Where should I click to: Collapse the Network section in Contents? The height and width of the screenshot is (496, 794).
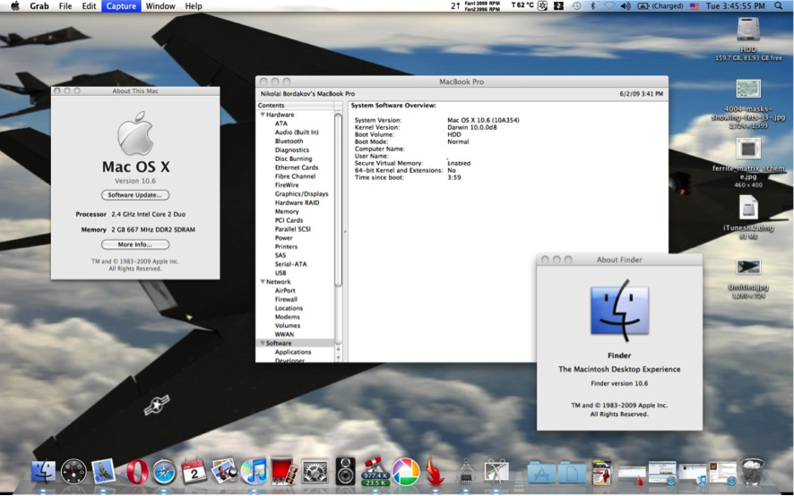click(263, 281)
